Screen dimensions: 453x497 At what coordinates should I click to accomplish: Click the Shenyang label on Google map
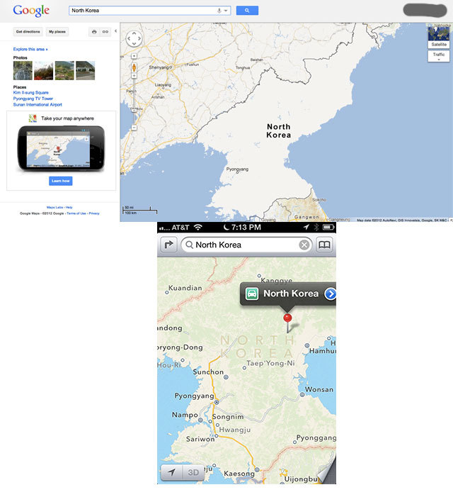point(159,67)
